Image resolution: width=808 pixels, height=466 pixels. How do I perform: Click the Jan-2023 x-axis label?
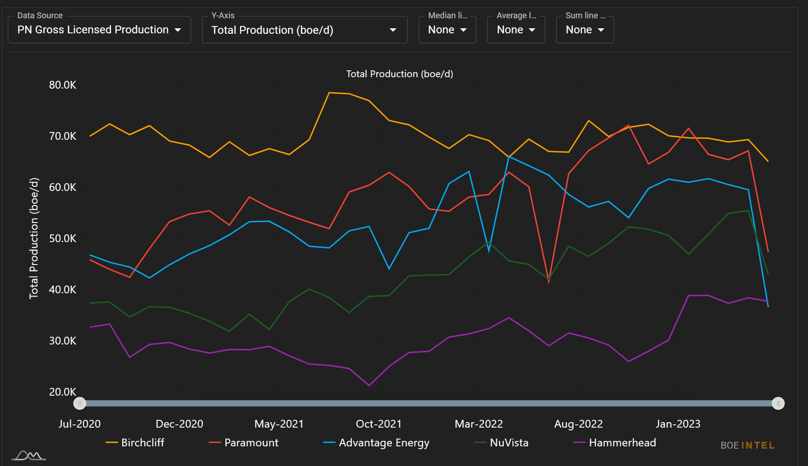tap(678, 424)
